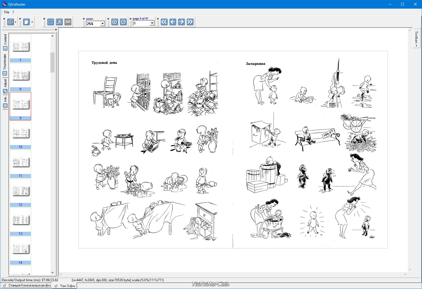The image size is (422, 289).
Task: Jump to the last page
Action: coord(190,22)
